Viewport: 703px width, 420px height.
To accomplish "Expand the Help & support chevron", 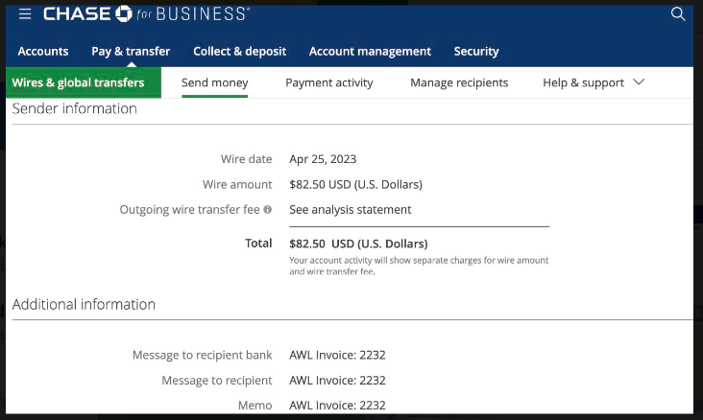I will pyautogui.click(x=639, y=82).
